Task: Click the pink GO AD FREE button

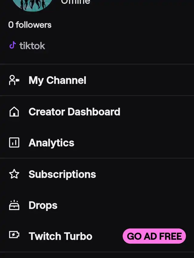Action: coord(154,236)
